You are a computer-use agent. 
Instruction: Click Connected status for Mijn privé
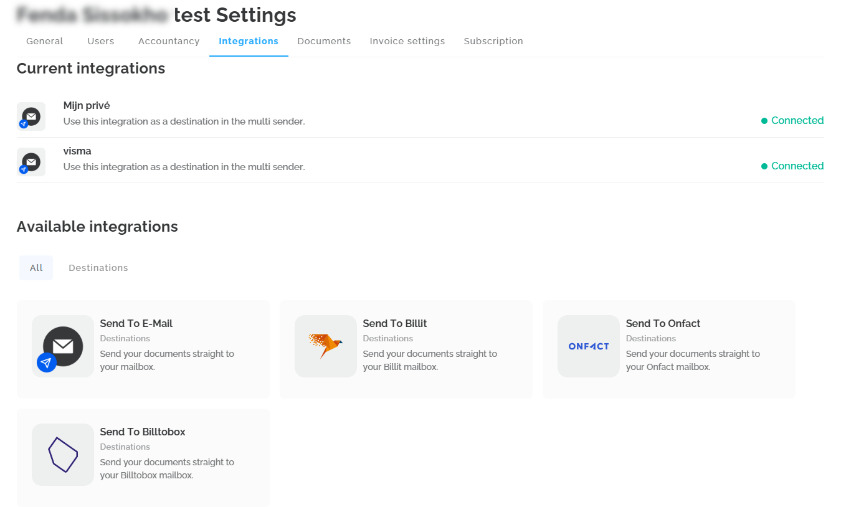[x=792, y=121]
